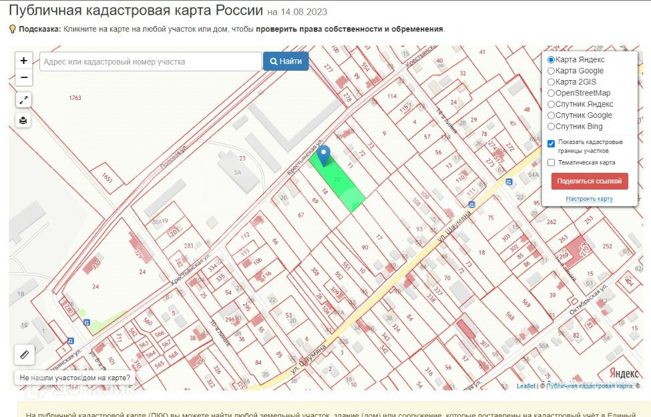Select Карта Яндекс base layer
Image resolution: width=651 pixels, height=417 pixels.
coord(551,60)
